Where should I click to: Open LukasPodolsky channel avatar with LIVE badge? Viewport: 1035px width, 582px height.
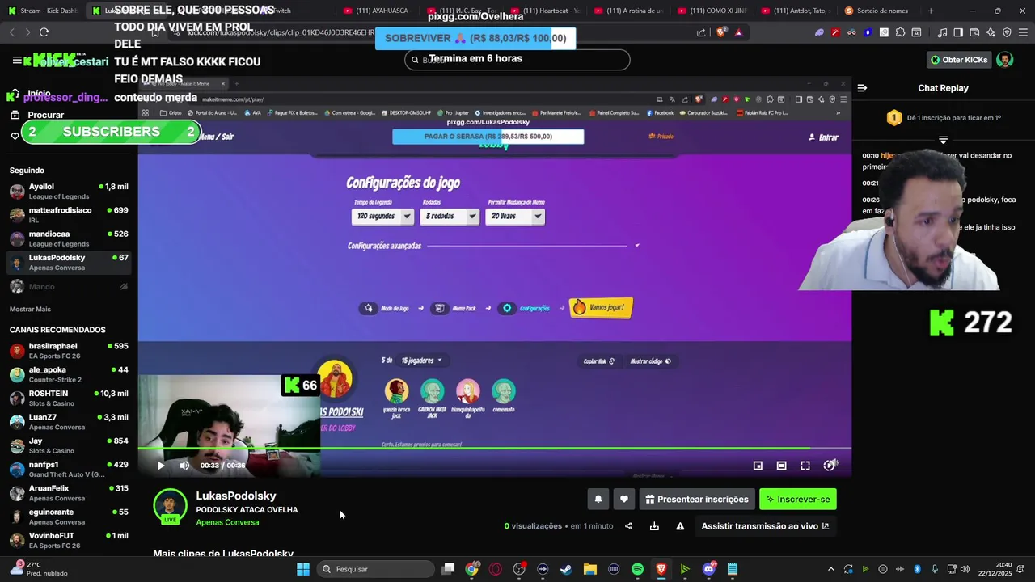[170, 507]
